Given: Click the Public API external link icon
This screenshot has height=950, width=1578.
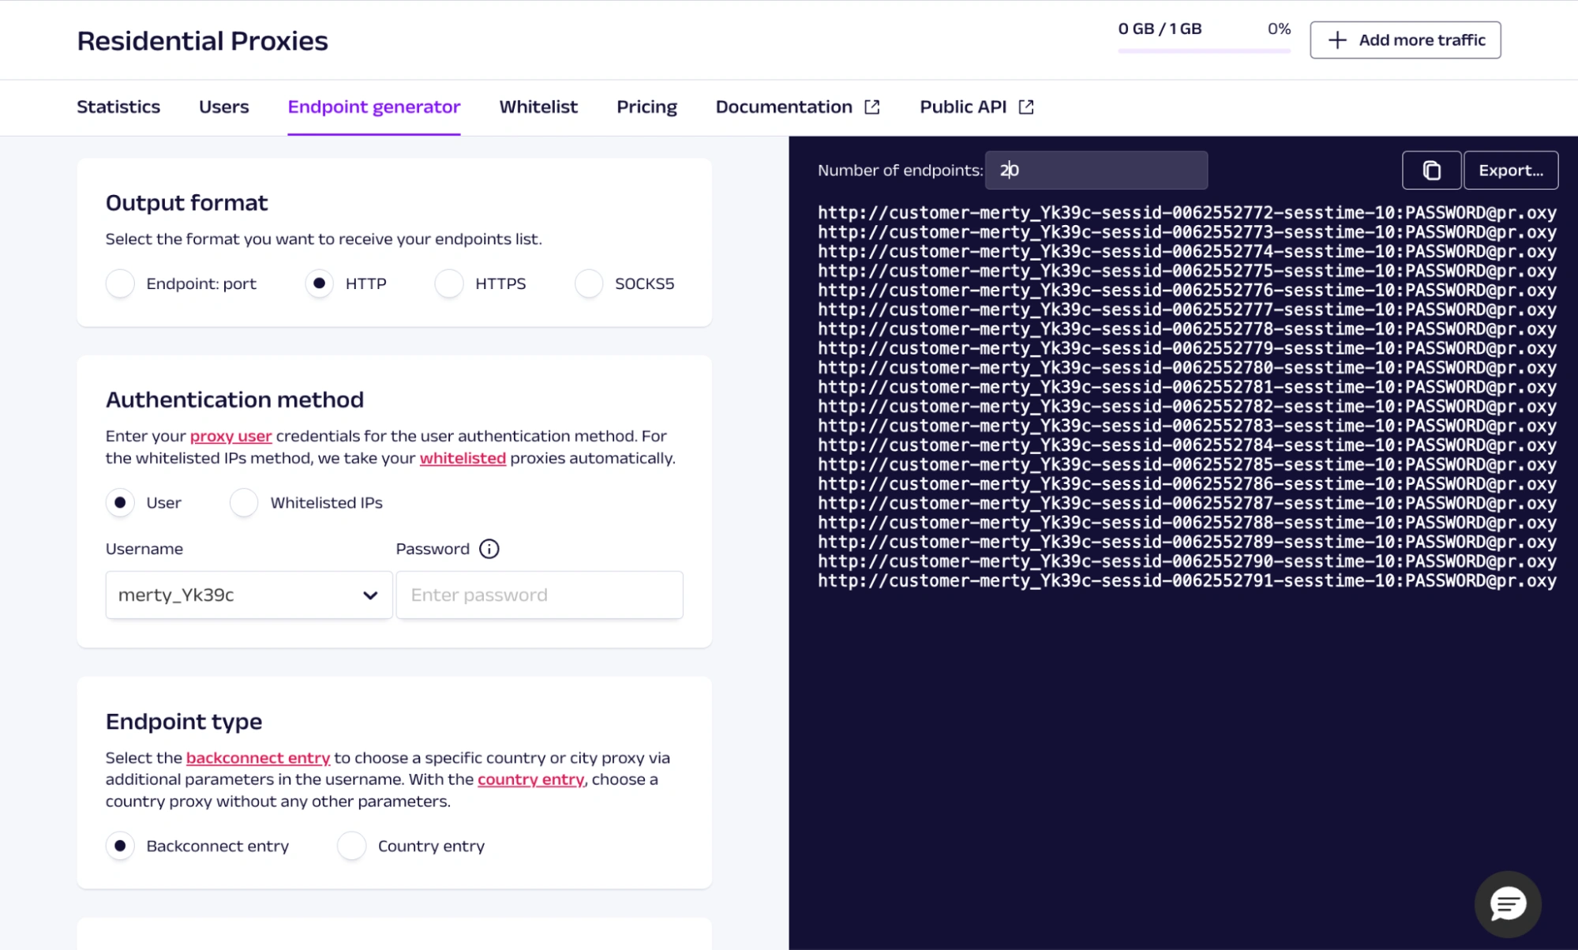Looking at the screenshot, I should point(1025,107).
